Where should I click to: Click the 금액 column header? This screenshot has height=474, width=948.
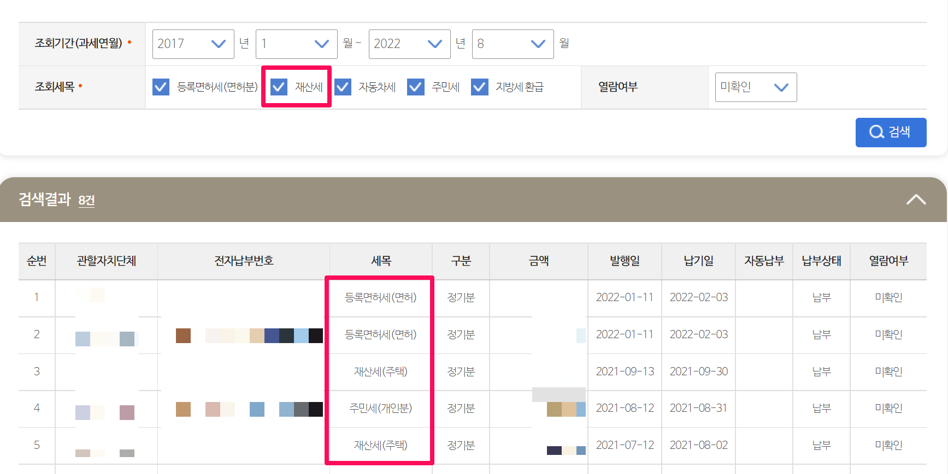[x=539, y=261]
